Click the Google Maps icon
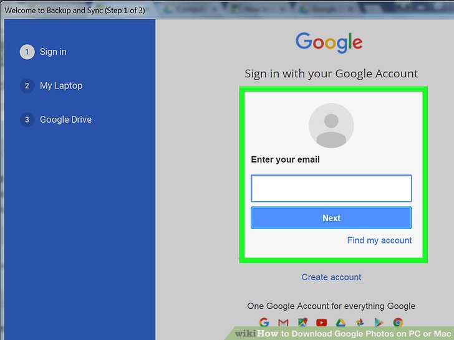 302,323
